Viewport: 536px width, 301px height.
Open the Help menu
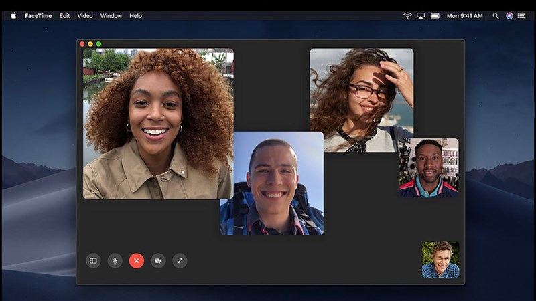(x=136, y=15)
